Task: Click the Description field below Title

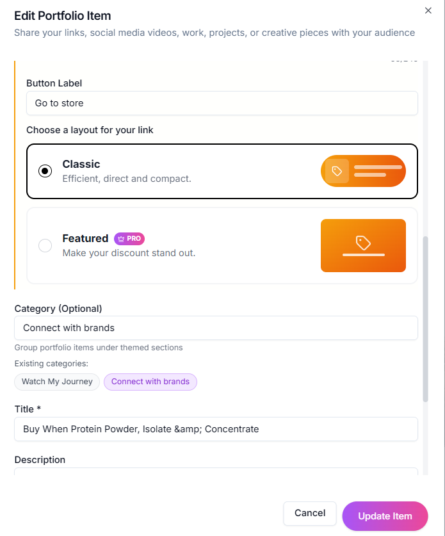Action: [216, 472]
